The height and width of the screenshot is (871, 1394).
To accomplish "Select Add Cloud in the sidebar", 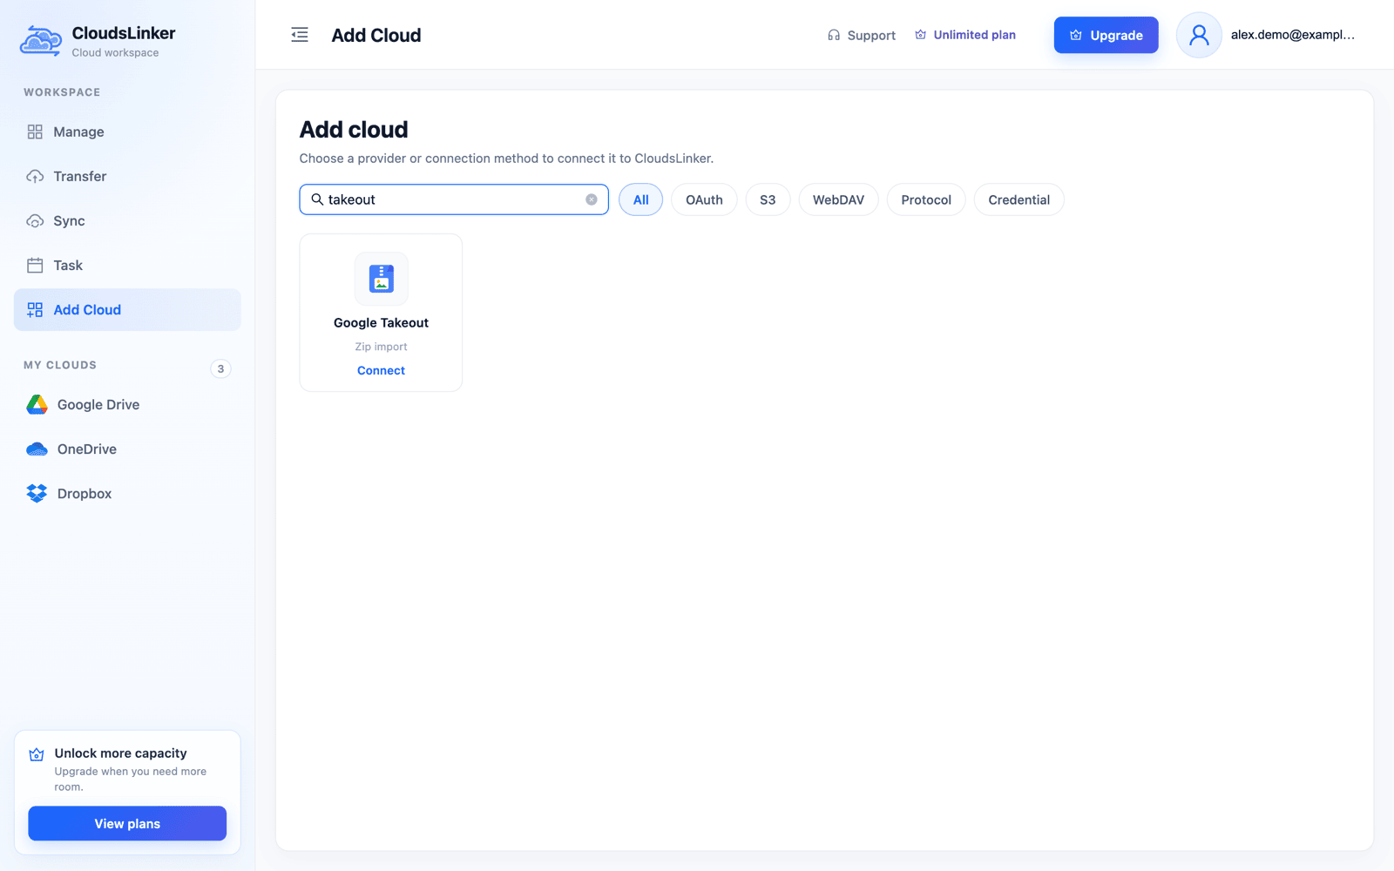I will (x=127, y=309).
